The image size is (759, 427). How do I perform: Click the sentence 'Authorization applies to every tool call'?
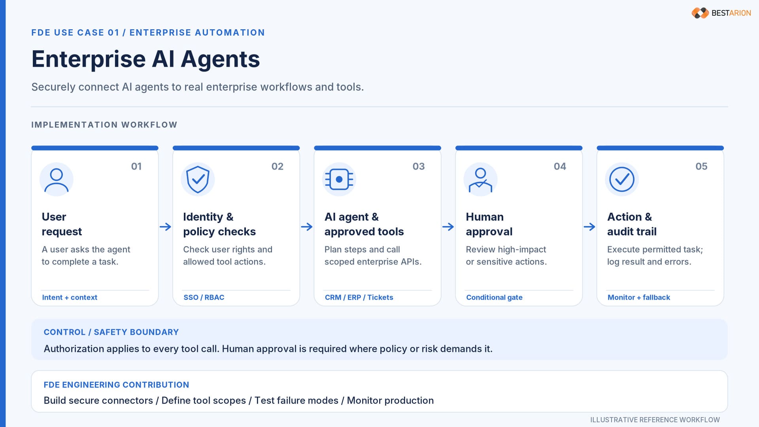[131, 349]
